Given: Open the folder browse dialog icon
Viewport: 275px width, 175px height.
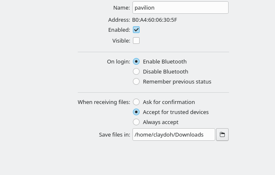Looking at the screenshot, I should 222,134.
